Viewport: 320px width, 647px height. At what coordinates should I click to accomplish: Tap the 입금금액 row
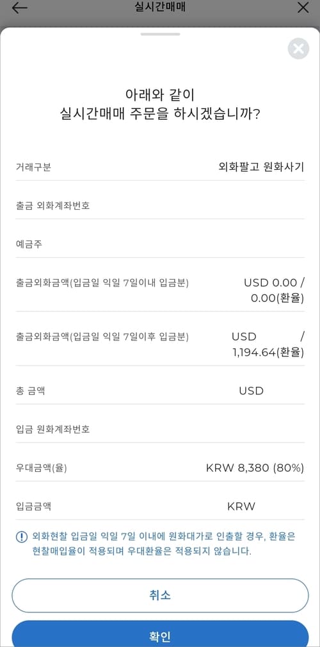pos(160,507)
